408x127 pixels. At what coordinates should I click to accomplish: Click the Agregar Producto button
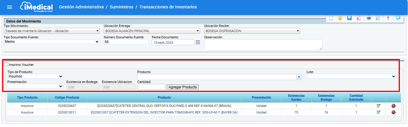pyautogui.click(x=183, y=87)
